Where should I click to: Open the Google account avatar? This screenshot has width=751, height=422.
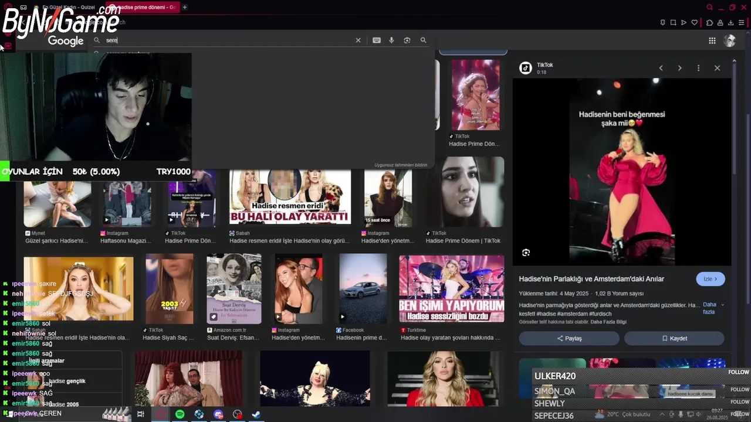point(730,40)
